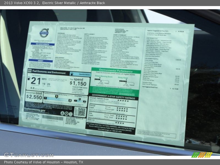
Task: Open the fueleconomy.gov link
Action: point(35,110)
